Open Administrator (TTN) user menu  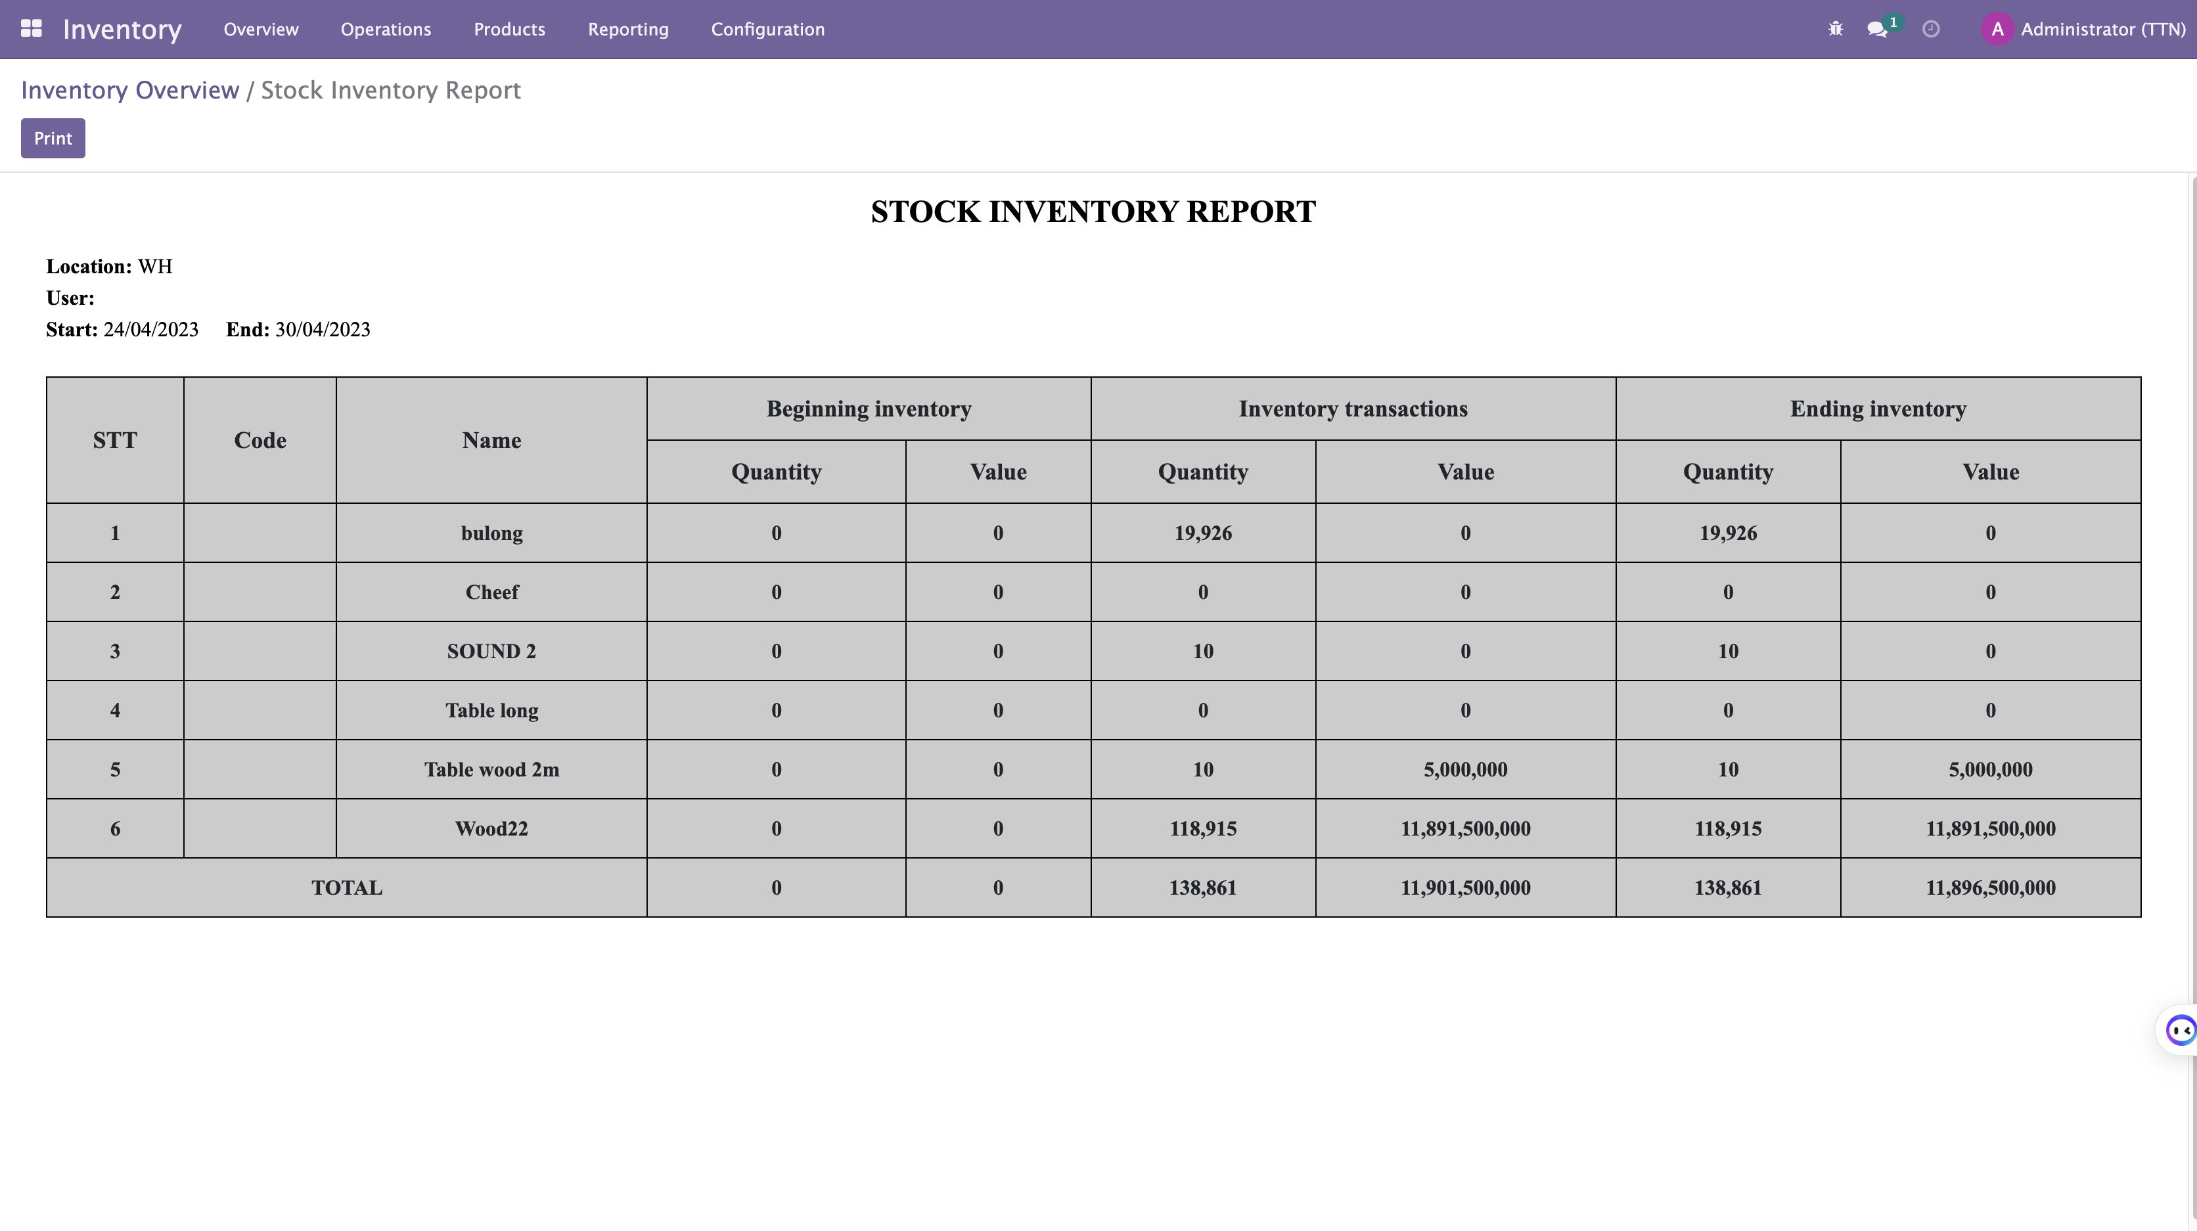click(2102, 29)
